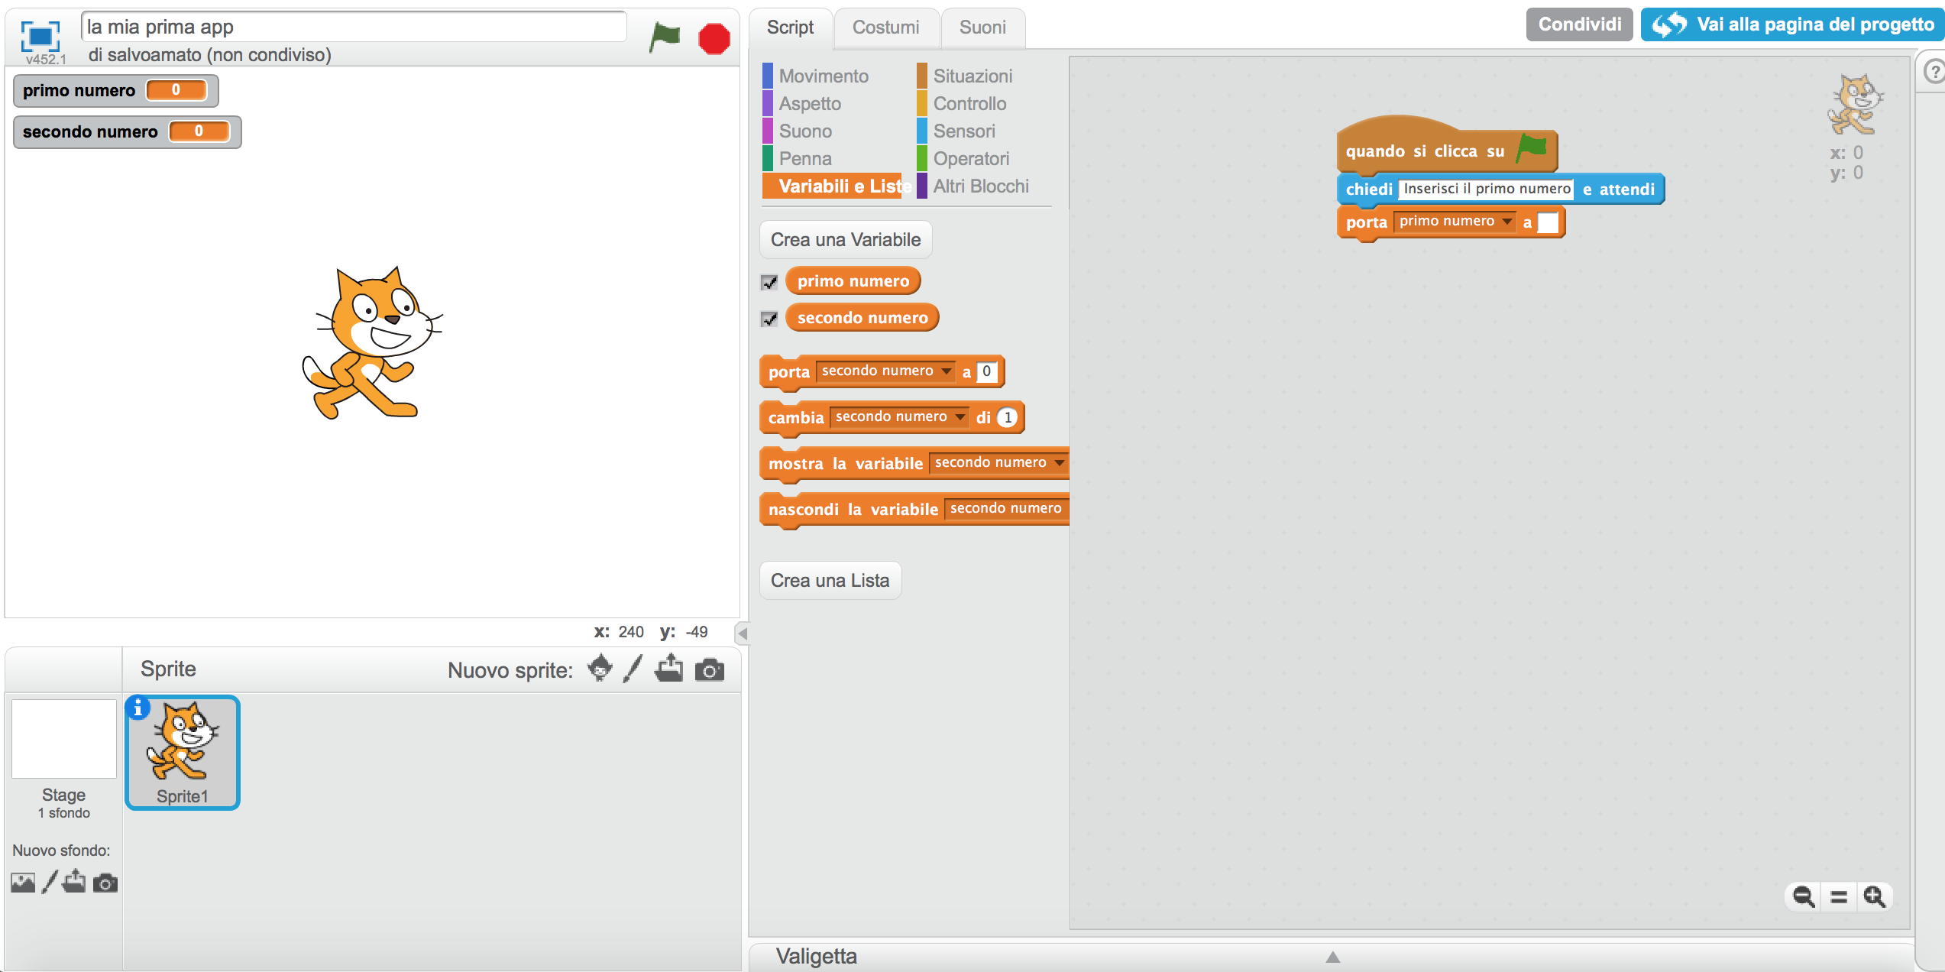Select the Aspetto block category
This screenshot has height=972, width=1945.
pos(810,104)
